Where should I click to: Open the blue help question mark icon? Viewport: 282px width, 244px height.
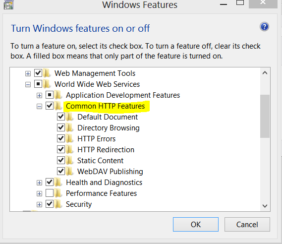(264, 27)
